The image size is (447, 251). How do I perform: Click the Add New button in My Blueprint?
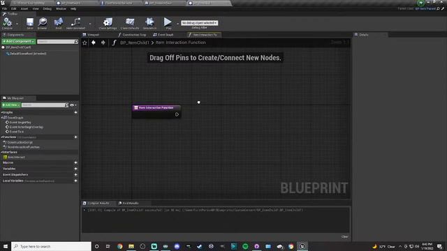pyautogui.click(x=11, y=105)
